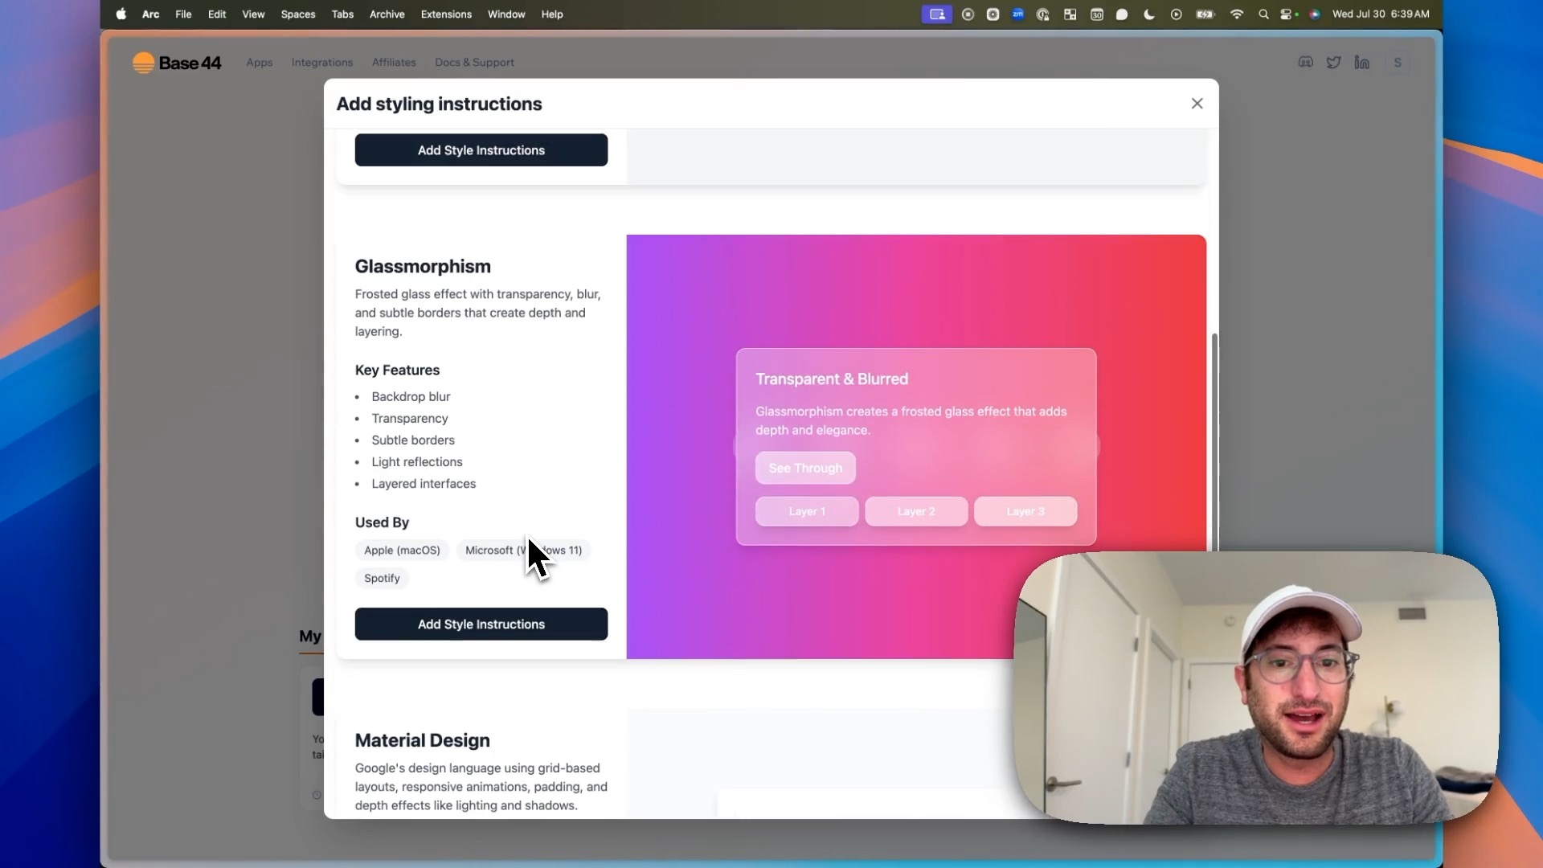Open the Discord icon link
Screen dimensions: 1543x868
click(x=1305, y=63)
